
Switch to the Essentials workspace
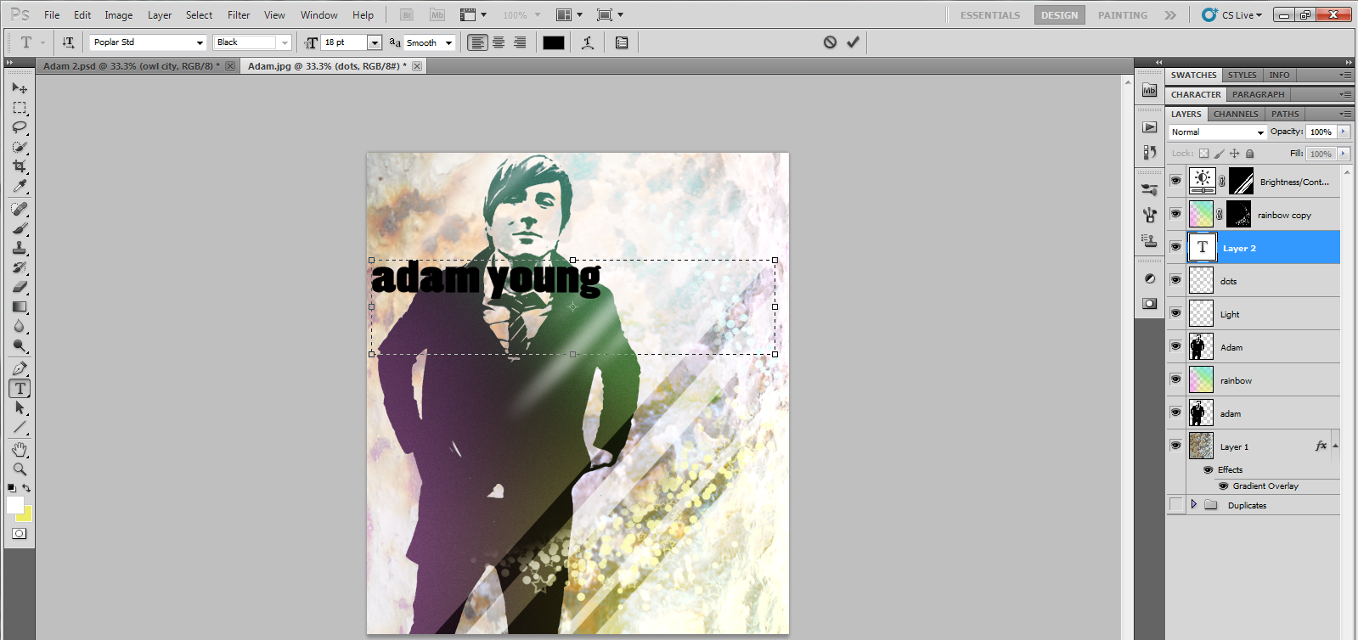coord(989,15)
